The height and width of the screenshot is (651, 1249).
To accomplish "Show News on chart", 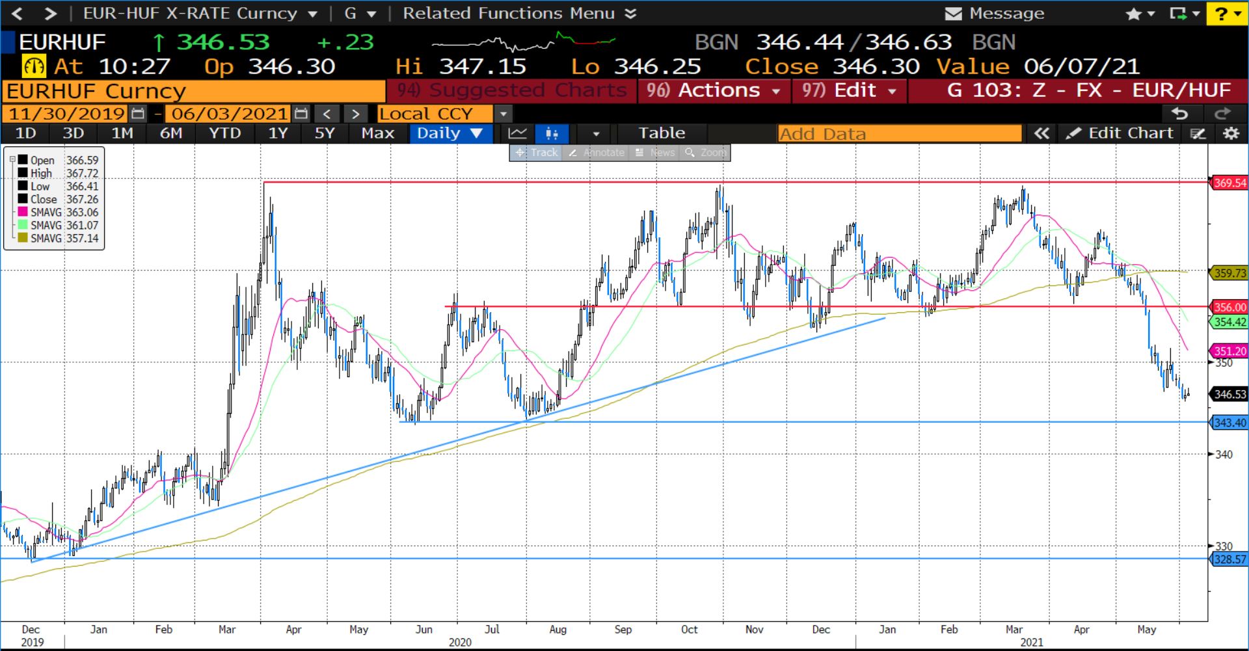I will [655, 152].
